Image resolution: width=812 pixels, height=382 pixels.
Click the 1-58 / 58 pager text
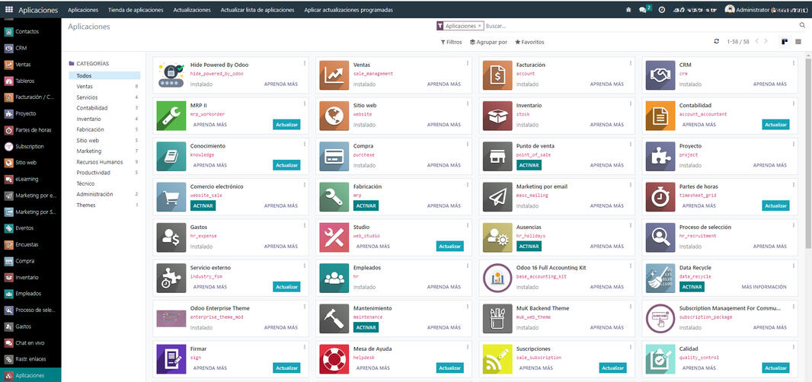(738, 41)
